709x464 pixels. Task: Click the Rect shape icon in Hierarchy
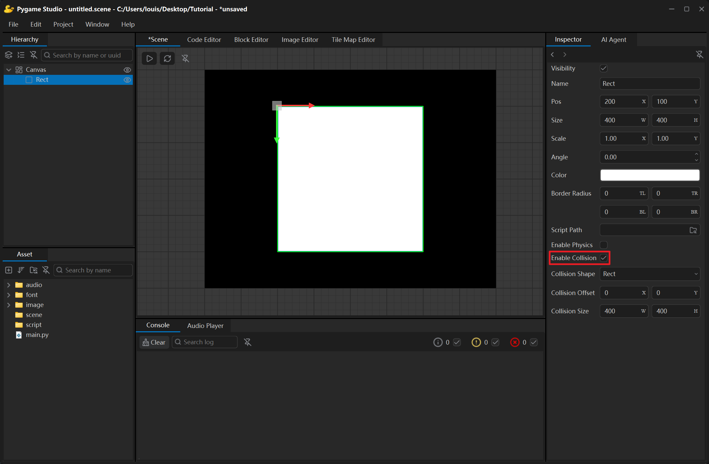pos(29,80)
